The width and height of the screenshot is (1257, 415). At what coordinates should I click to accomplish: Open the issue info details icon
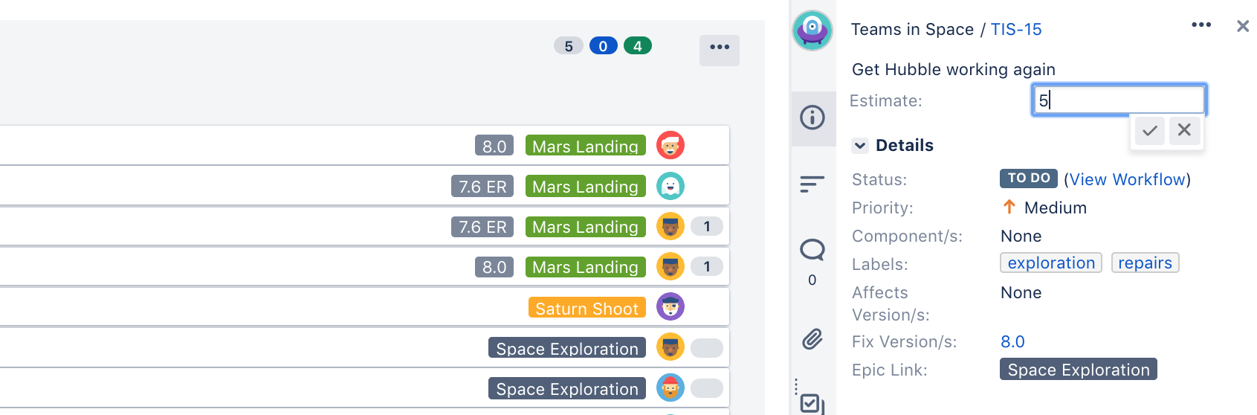point(812,118)
